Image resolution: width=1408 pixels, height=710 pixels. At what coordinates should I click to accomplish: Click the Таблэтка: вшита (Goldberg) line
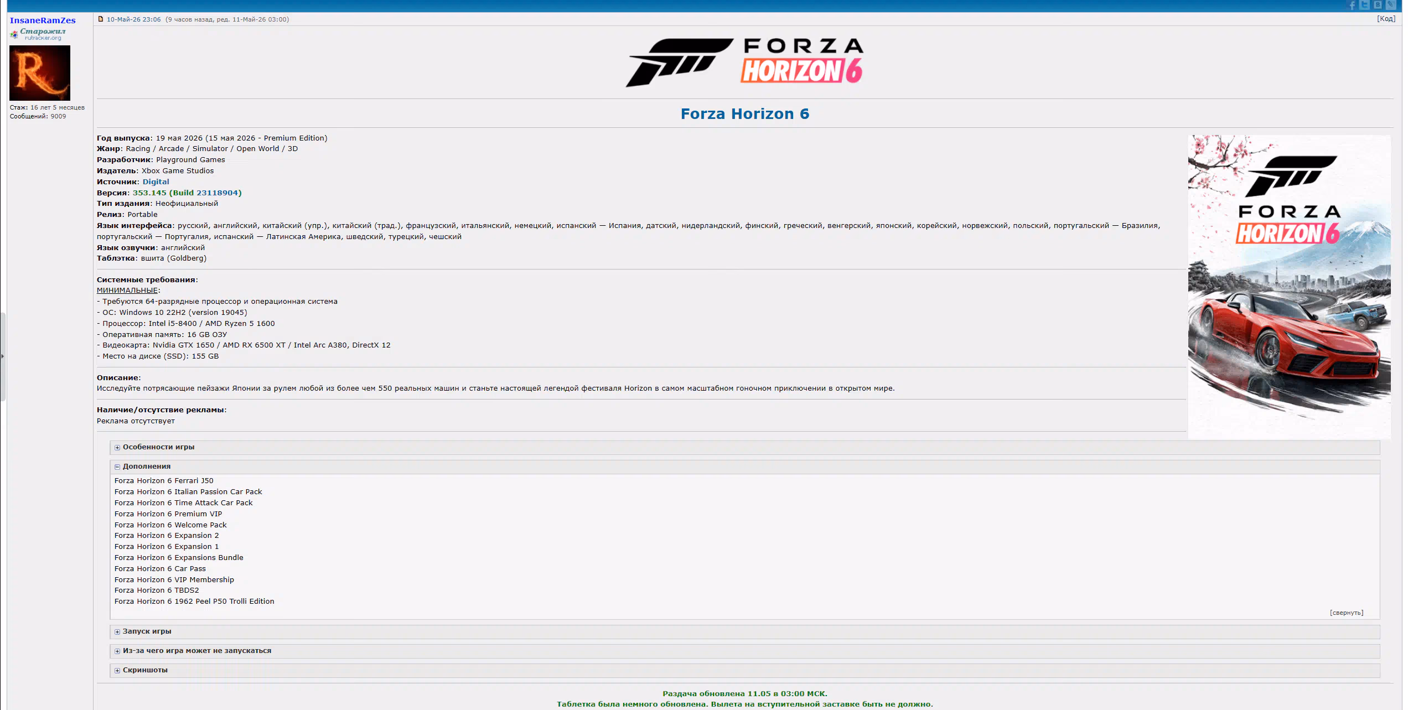tap(152, 258)
